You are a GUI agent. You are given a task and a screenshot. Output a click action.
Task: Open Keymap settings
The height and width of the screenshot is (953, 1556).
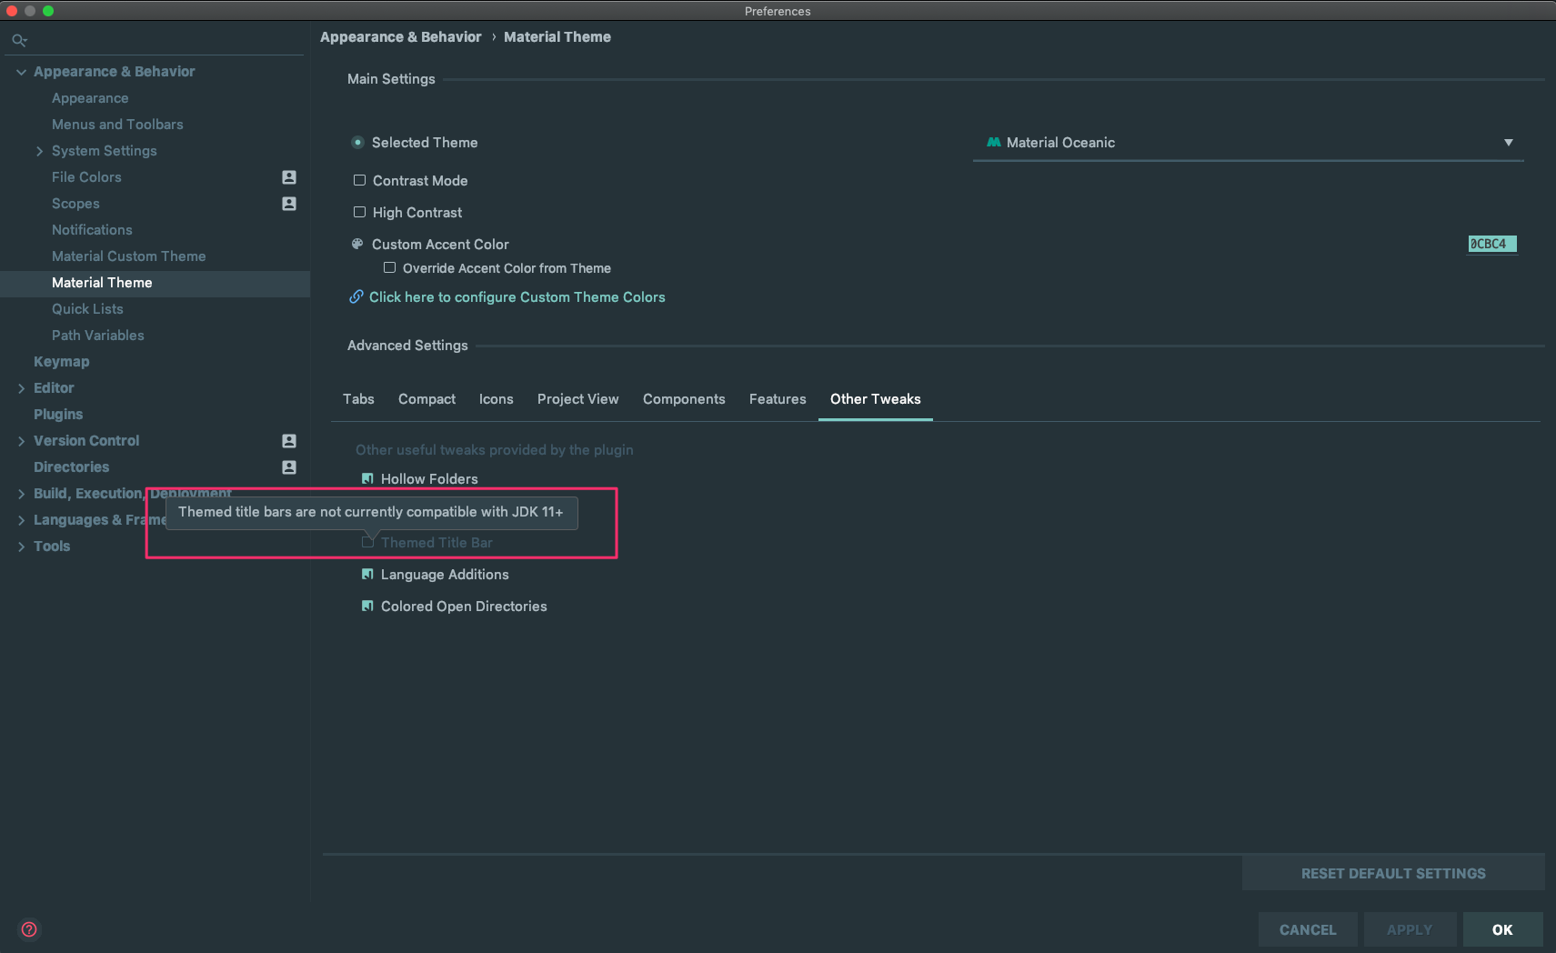click(x=61, y=362)
